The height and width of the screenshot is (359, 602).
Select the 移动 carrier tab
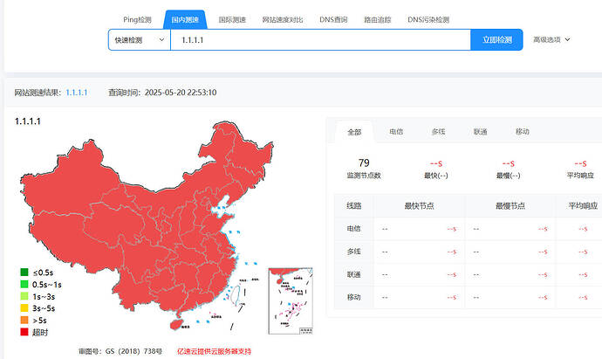click(522, 131)
